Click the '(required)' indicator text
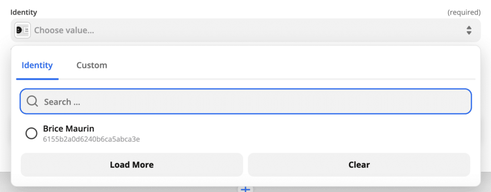Screen dimensions: 491x192 click(x=464, y=12)
